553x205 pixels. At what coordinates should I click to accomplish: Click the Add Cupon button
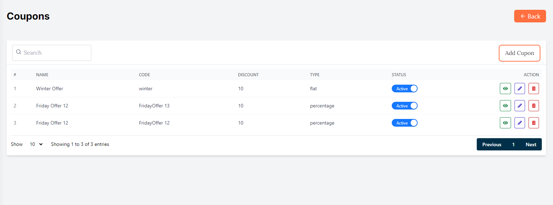pos(519,53)
